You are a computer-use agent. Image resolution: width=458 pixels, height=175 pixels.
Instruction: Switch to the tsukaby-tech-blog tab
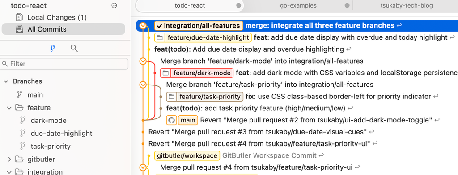pyautogui.click(x=407, y=5)
